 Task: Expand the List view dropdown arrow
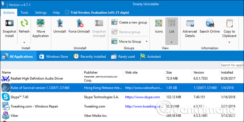[172, 42]
